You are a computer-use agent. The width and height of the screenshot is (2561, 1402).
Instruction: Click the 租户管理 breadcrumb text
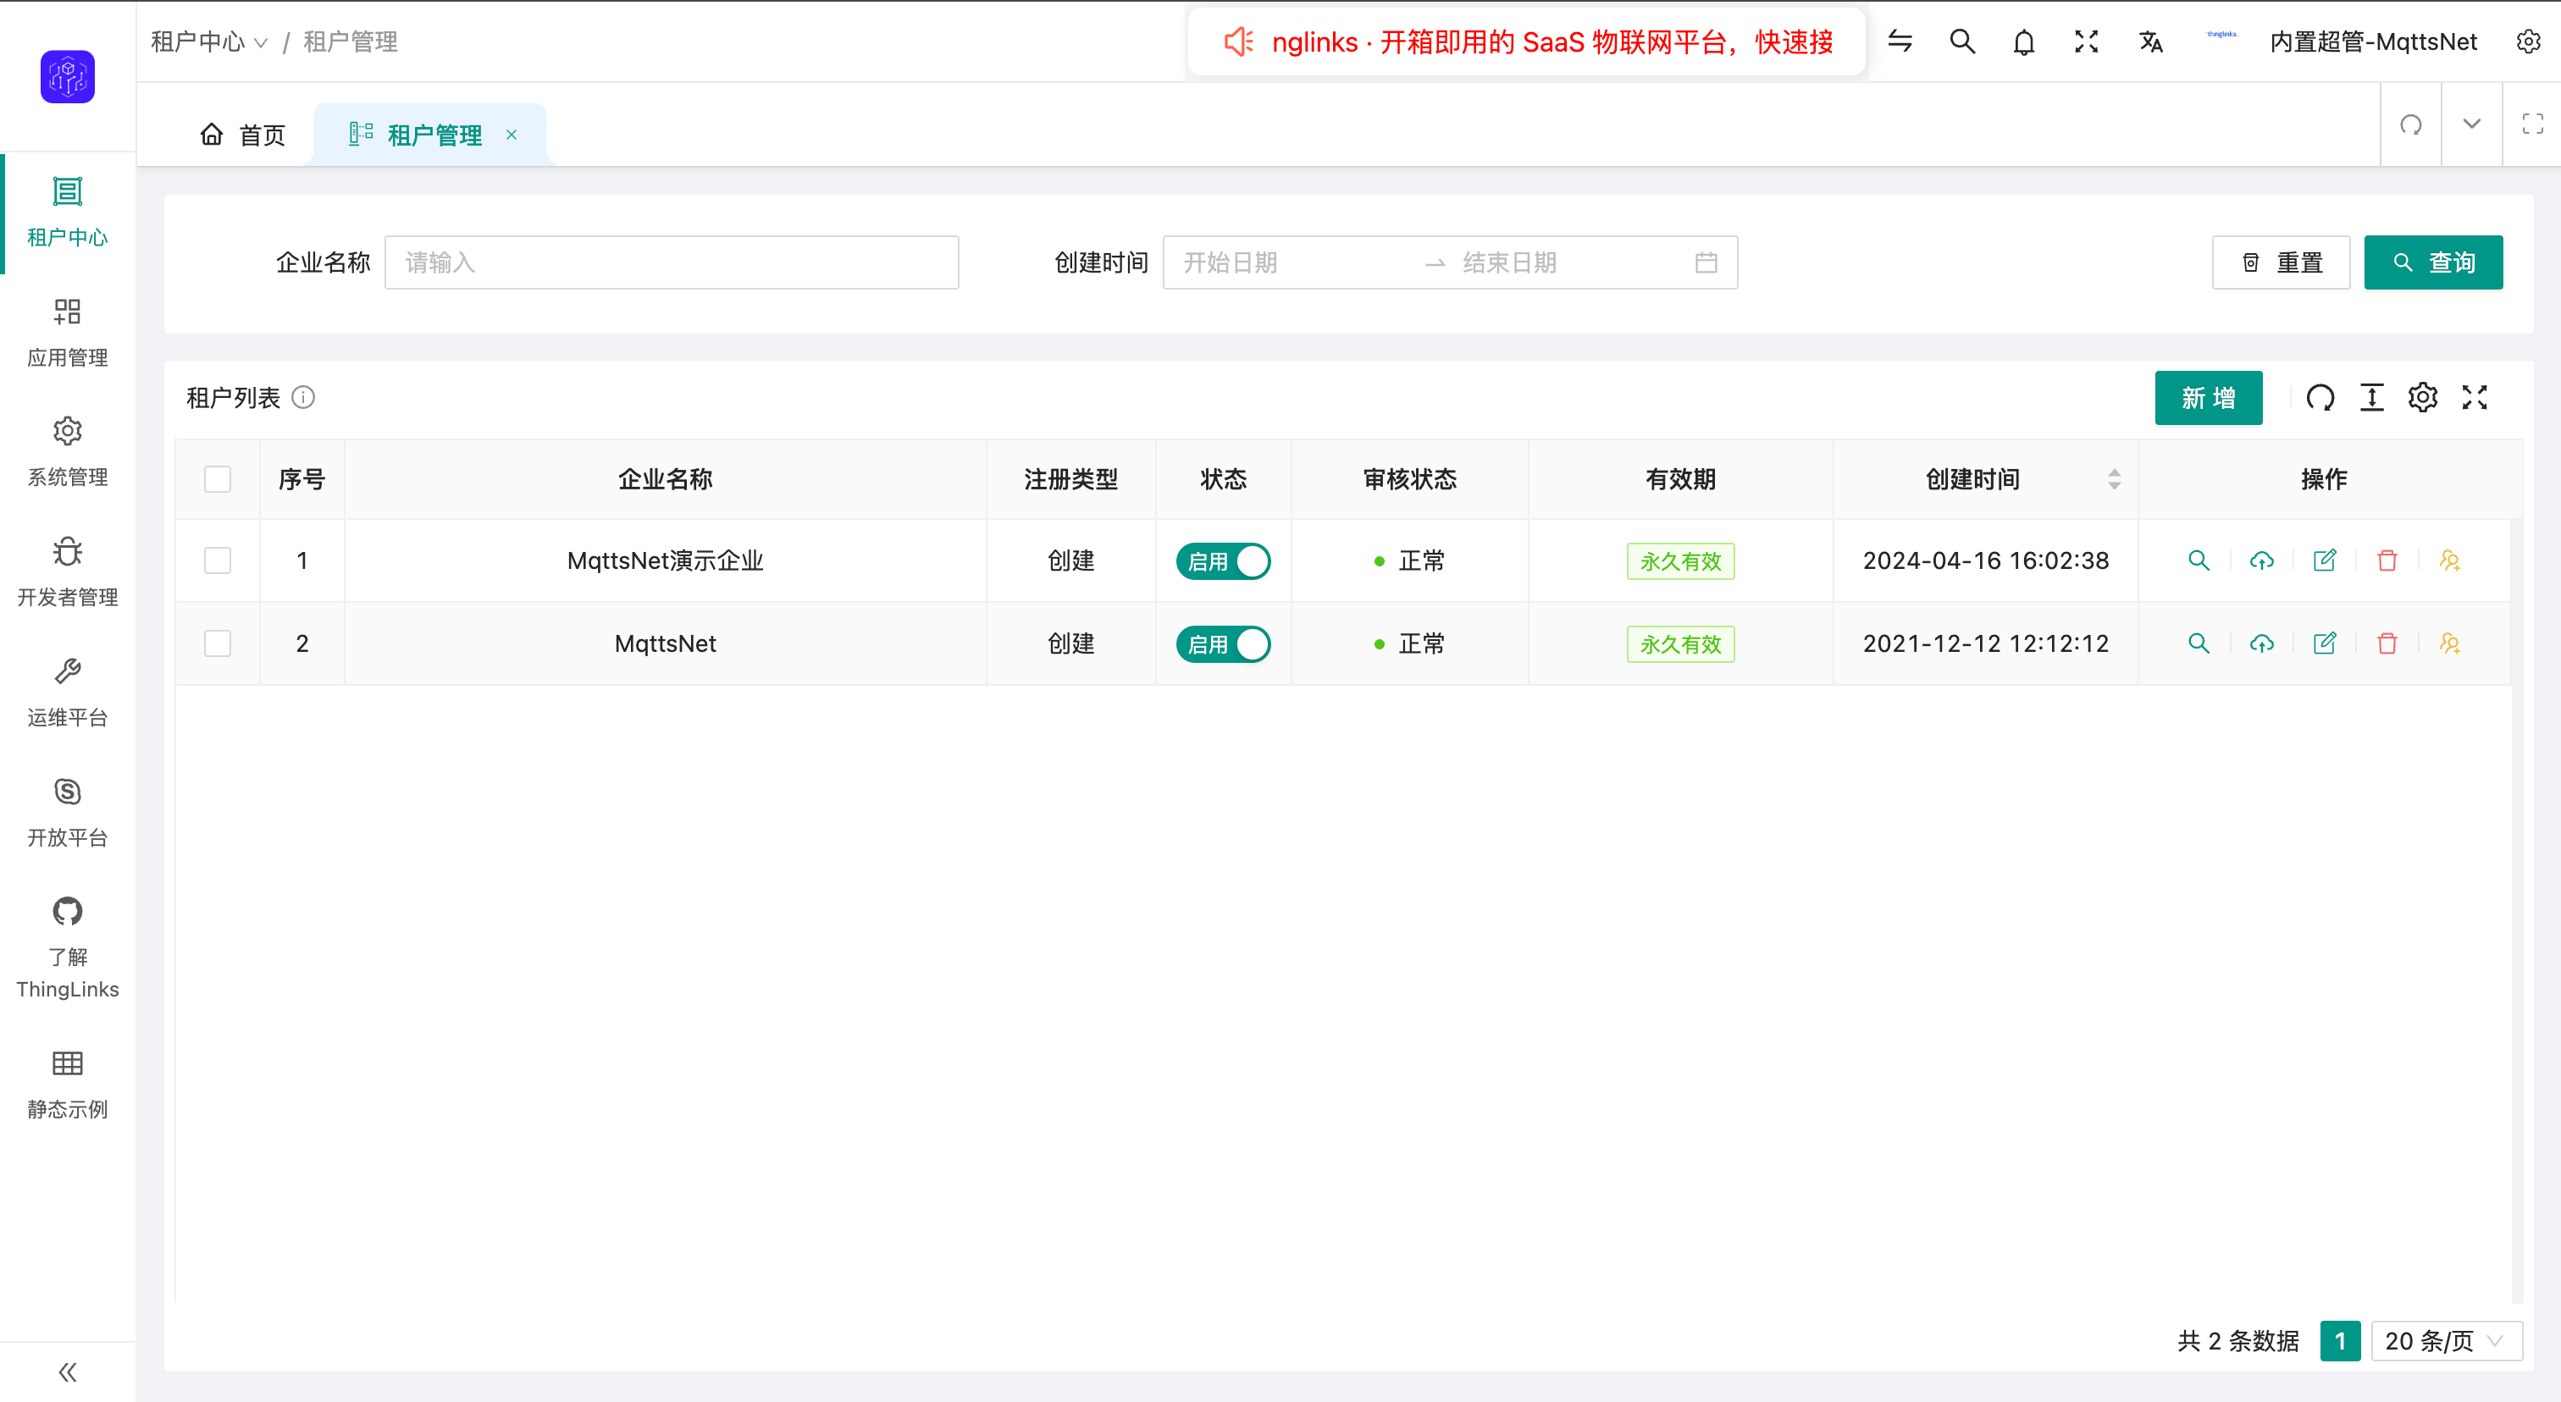click(x=350, y=41)
